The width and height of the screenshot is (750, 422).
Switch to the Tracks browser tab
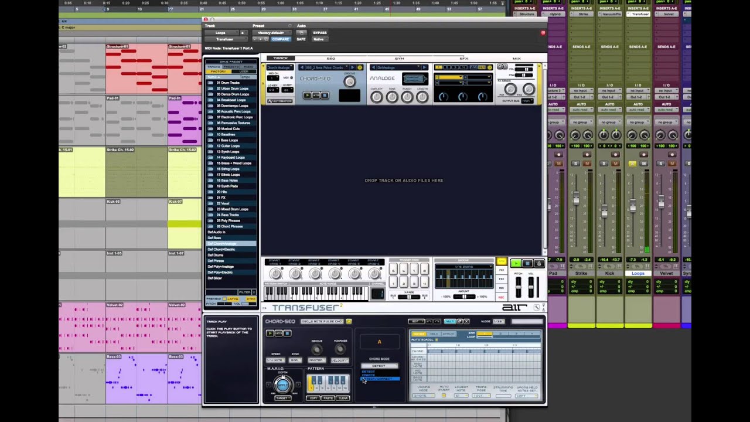click(213, 67)
